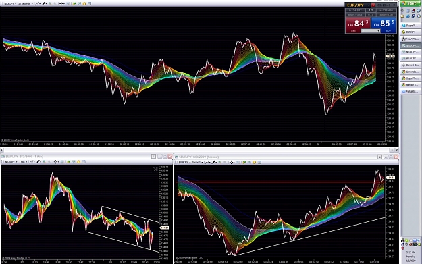Image resolution: width=422 pixels, height=264 pixels.
Task: Open instrument dropdown in the Second chart
Action: click(x=184, y=162)
